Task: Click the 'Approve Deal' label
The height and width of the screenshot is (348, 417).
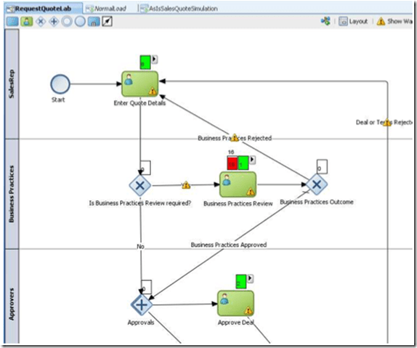Action: tap(236, 323)
